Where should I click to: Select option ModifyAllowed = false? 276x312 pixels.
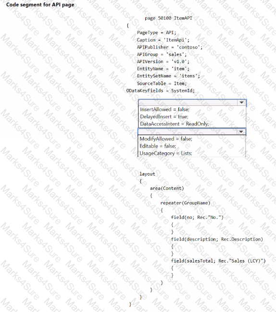pos(166,138)
